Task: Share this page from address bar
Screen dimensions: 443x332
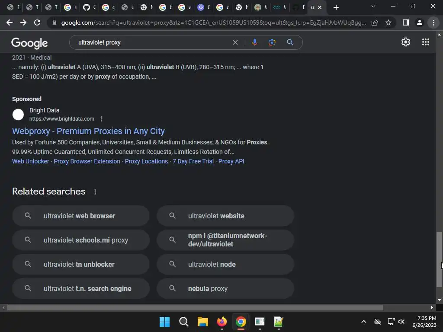Action: click(x=375, y=22)
